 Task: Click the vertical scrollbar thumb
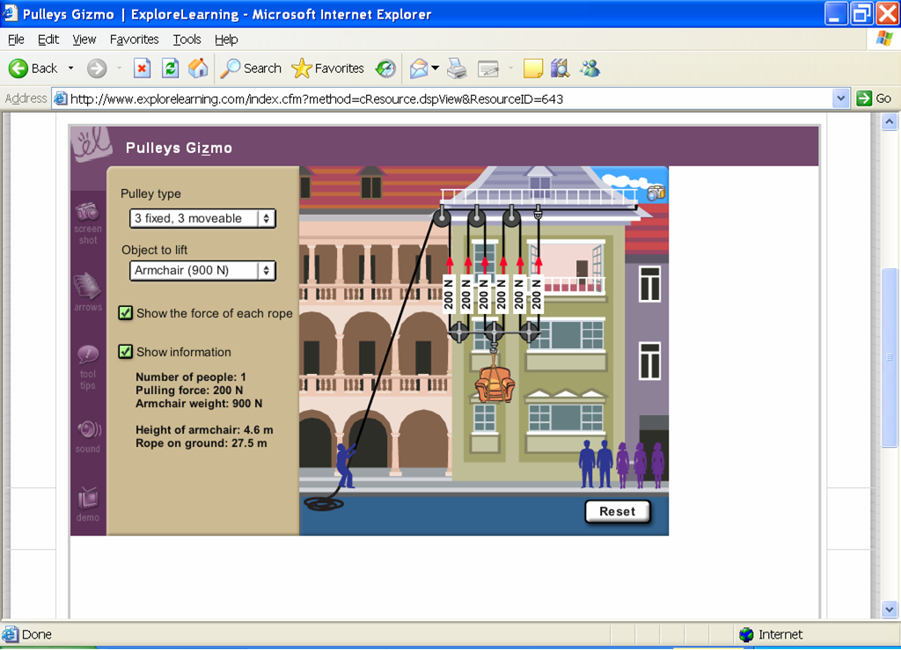(x=889, y=356)
